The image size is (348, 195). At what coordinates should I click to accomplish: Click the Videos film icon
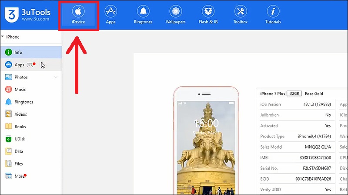(x=8, y=114)
